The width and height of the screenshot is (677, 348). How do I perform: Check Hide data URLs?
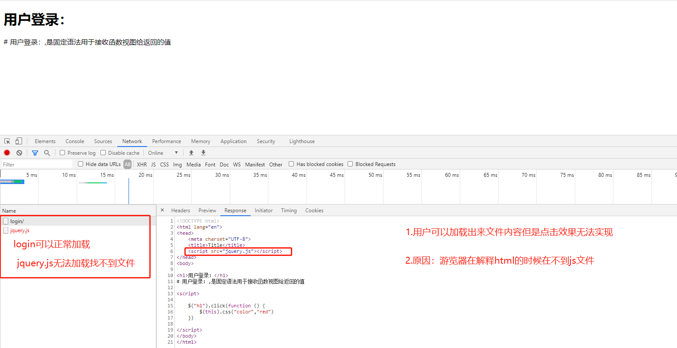(x=81, y=164)
